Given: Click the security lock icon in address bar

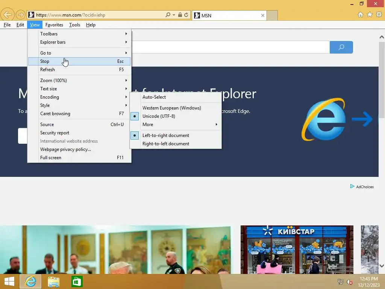Looking at the screenshot, I should point(180,15).
